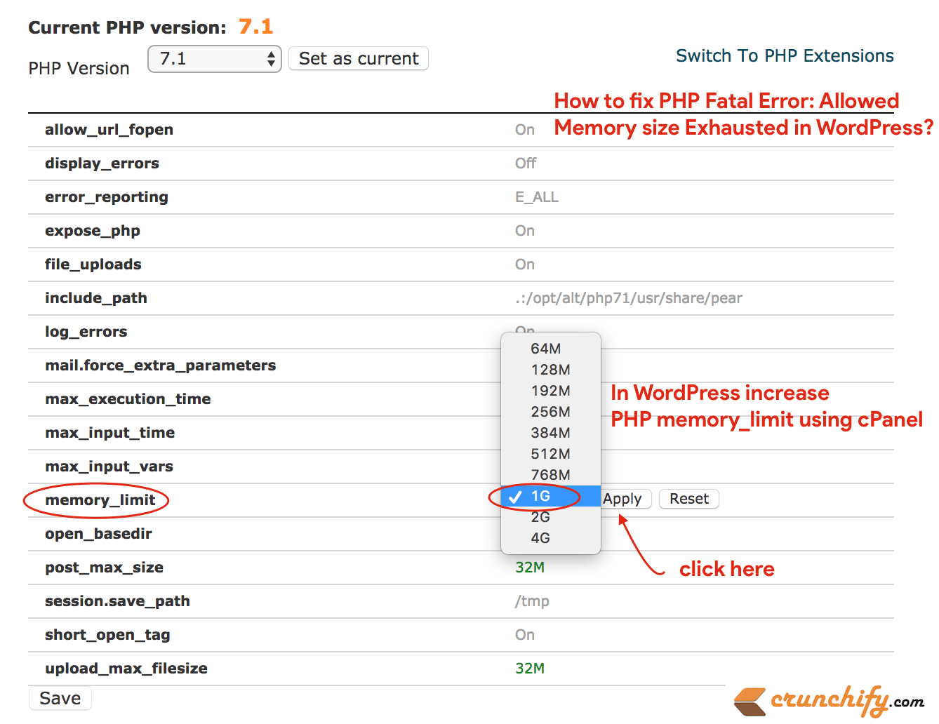
Task: Choose 192M memory limit option
Action: point(551,391)
